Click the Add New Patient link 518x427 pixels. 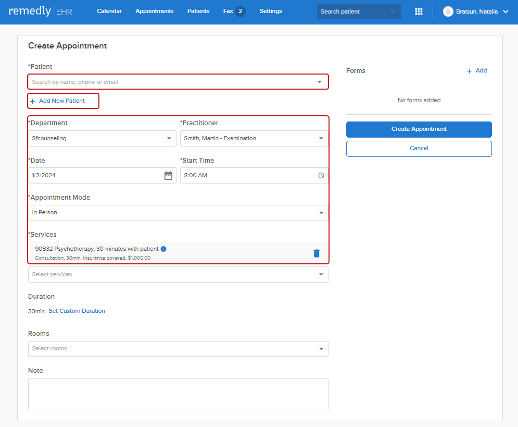coord(62,101)
